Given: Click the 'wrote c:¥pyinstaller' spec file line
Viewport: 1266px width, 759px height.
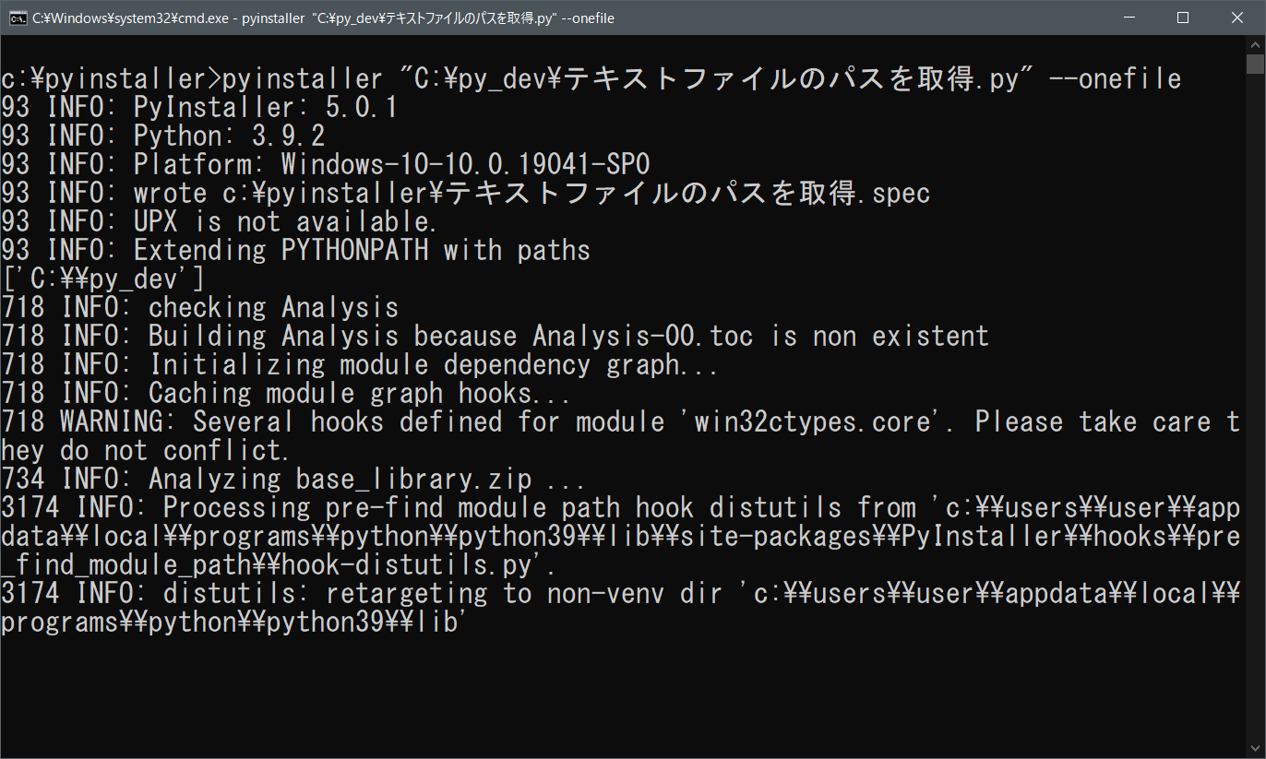Looking at the screenshot, I should [466, 193].
